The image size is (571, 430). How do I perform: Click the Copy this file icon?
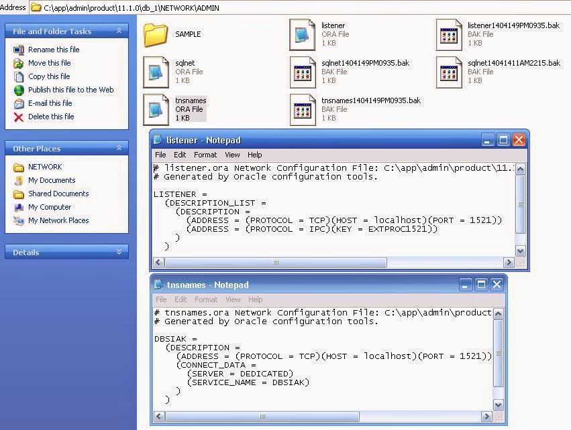19,77
